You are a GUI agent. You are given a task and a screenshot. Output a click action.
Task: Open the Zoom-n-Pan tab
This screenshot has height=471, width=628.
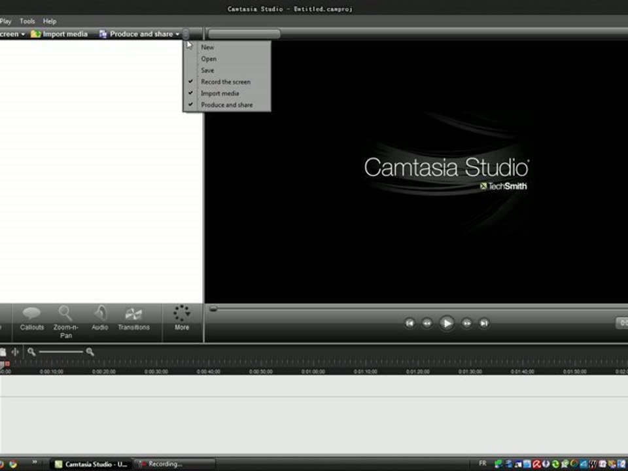tap(65, 322)
